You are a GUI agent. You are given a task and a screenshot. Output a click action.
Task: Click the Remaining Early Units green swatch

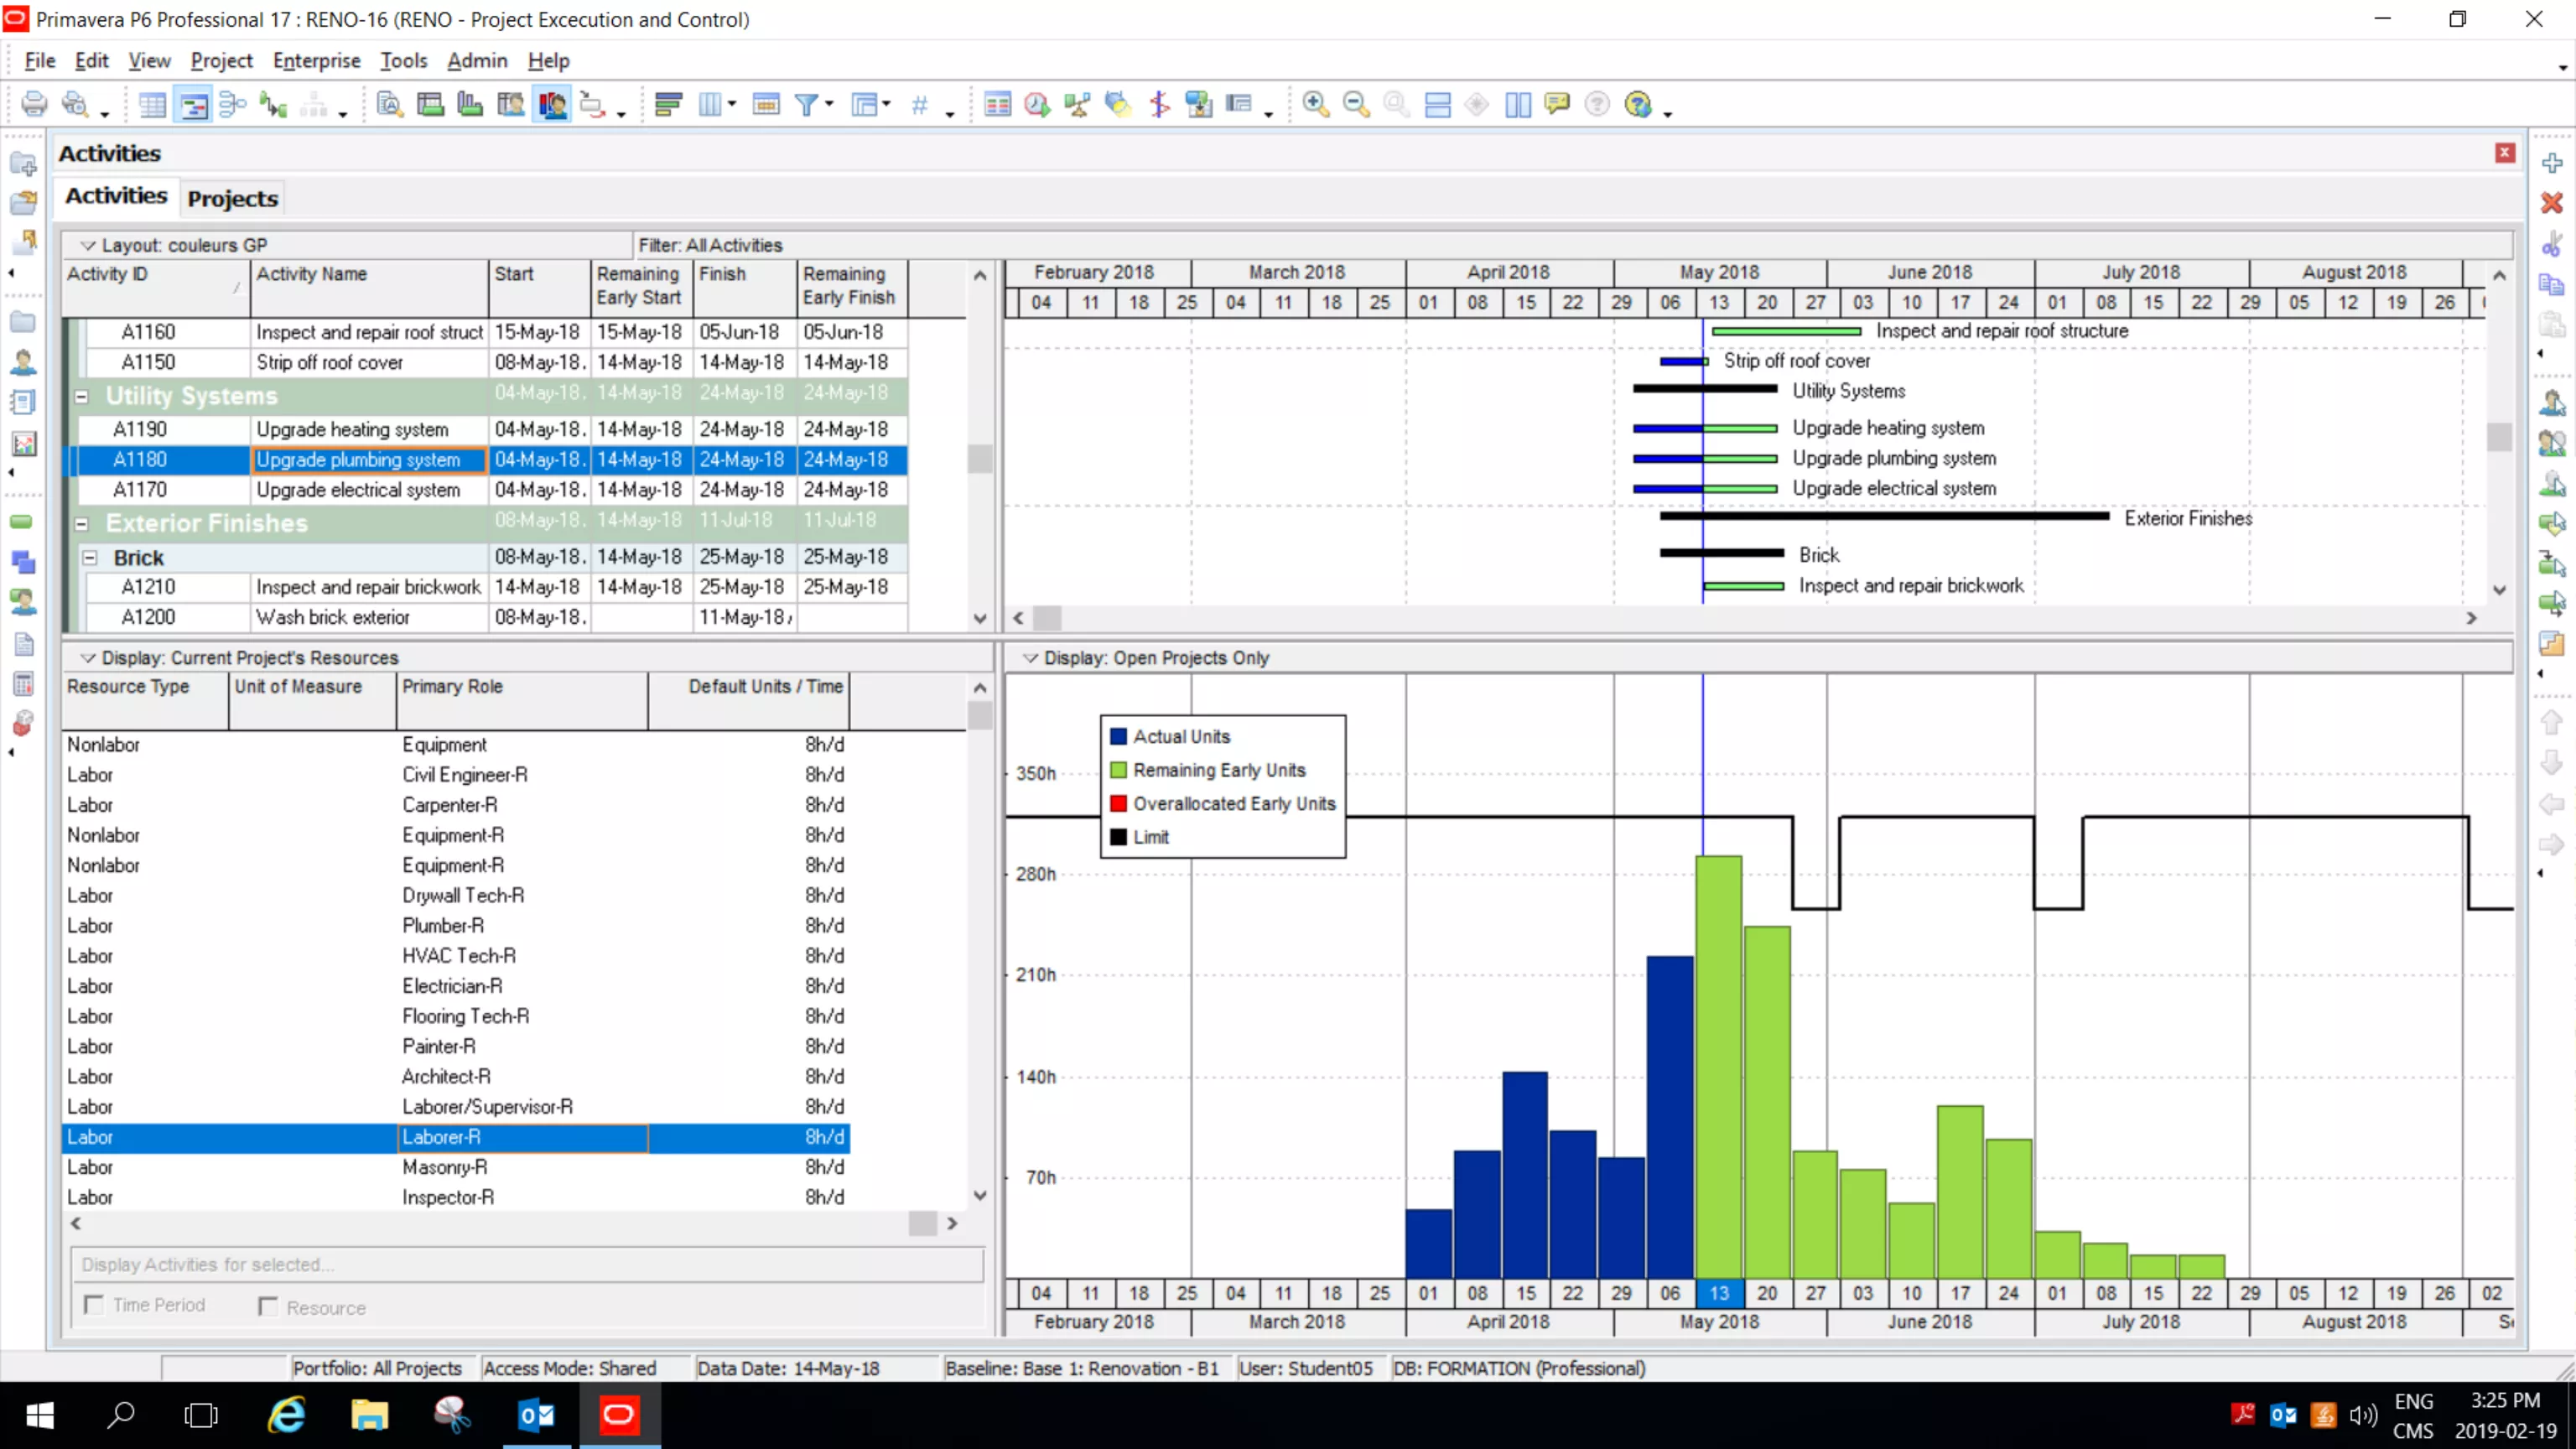(x=1118, y=770)
